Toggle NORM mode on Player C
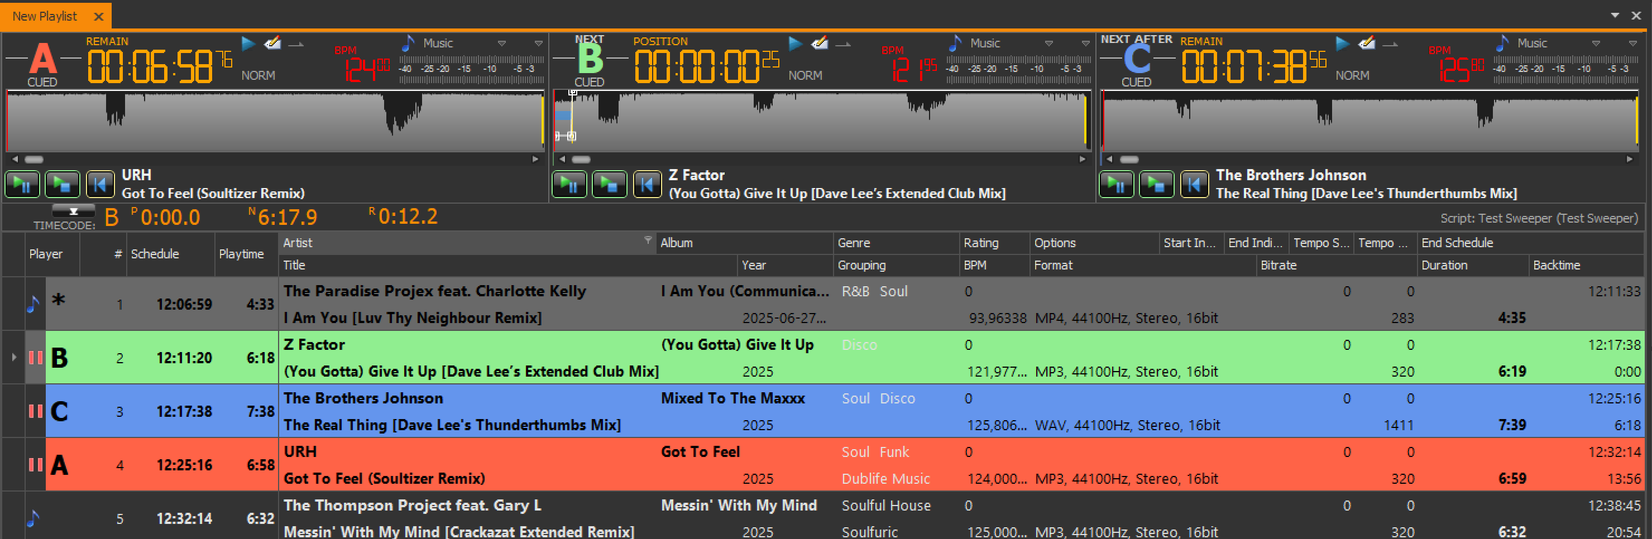This screenshot has width=1652, height=539. click(1352, 76)
